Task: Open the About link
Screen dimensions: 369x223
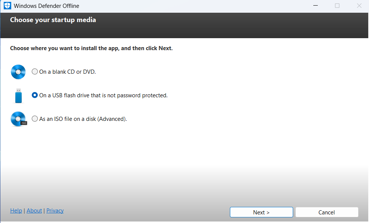Action: 34,211
